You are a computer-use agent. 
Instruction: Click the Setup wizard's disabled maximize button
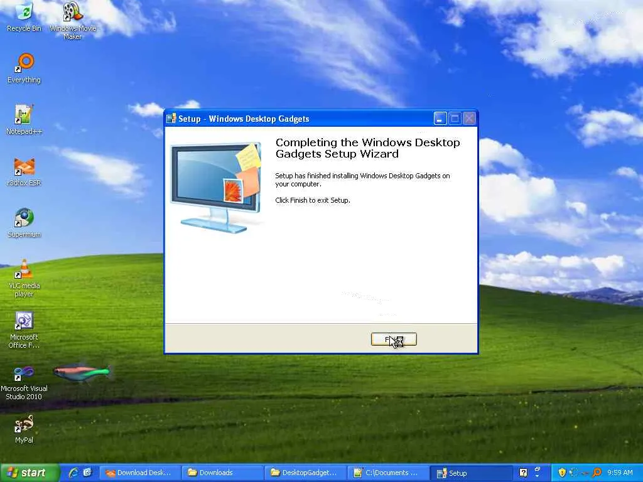455,119
